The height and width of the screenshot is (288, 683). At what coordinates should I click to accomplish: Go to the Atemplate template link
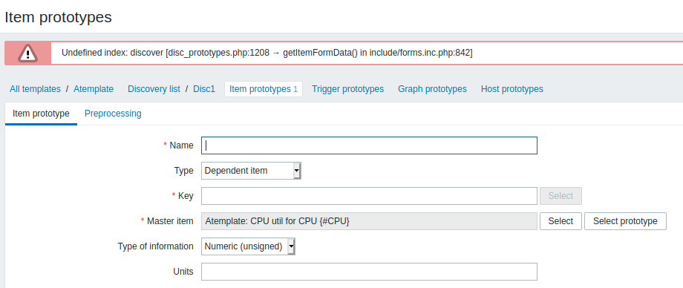[x=94, y=89]
